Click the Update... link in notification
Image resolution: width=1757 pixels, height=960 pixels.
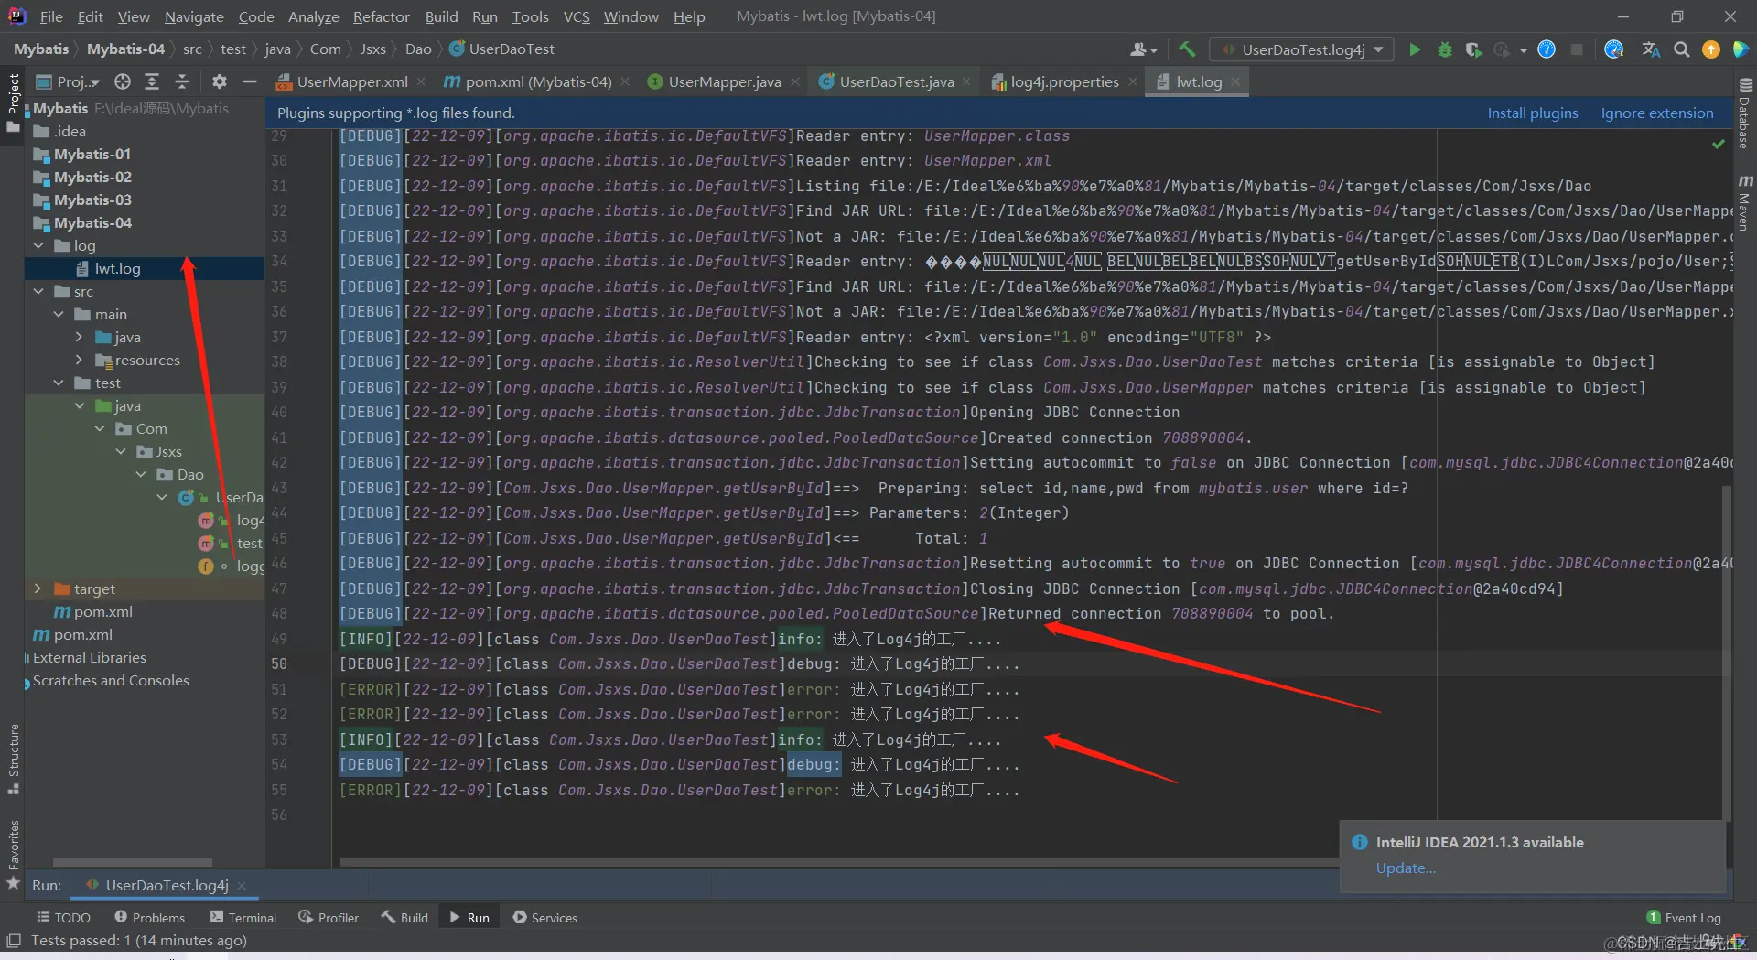point(1406,868)
